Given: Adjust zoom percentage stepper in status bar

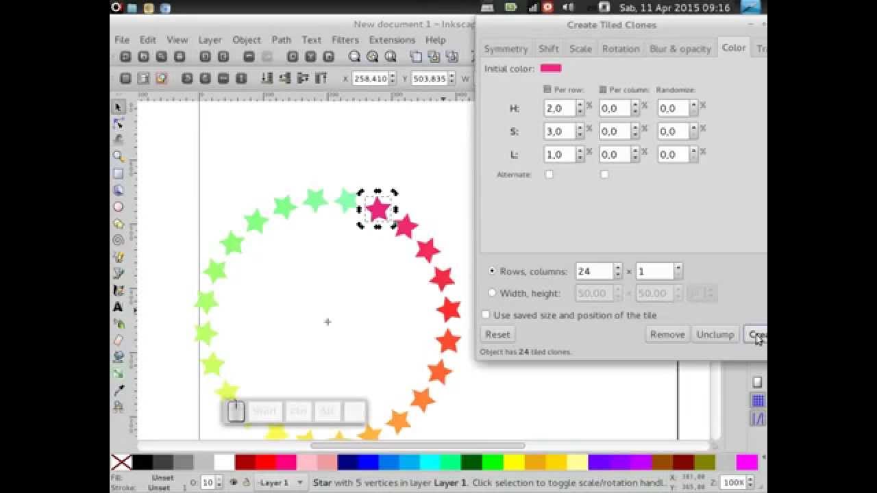Looking at the screenshot, I should pyautogui.click(x=751, y=483).
